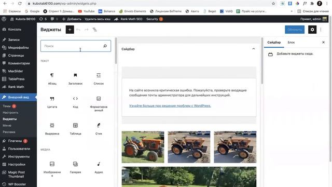The width and height of the screenshot is (332, 187).
Task: Click Удалить весь кэш in admin bar
Action: (98, 19)
